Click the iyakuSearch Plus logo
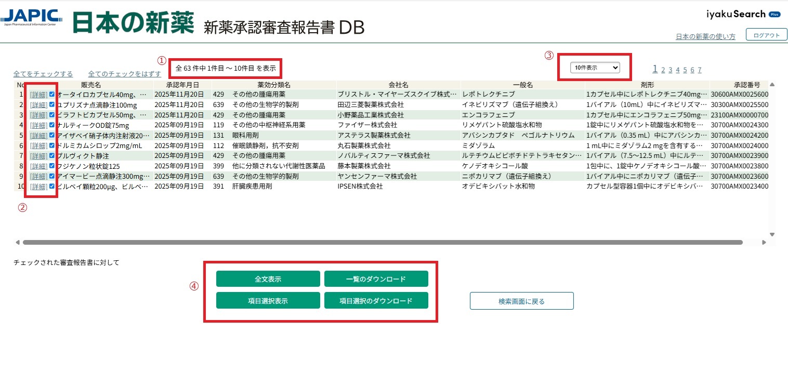 [x=743, y=14]
